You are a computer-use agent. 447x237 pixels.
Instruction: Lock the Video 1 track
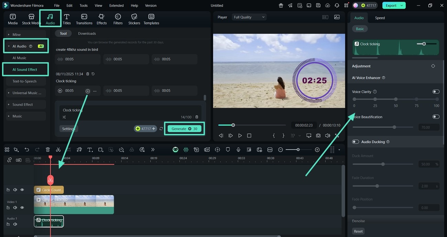[x=8, y=207]
